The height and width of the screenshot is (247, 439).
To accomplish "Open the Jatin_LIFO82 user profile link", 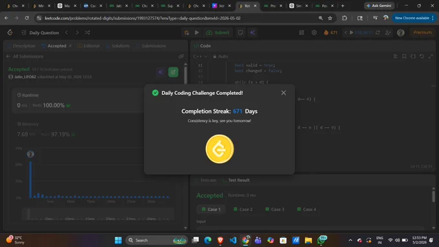I will click(25, 77).
